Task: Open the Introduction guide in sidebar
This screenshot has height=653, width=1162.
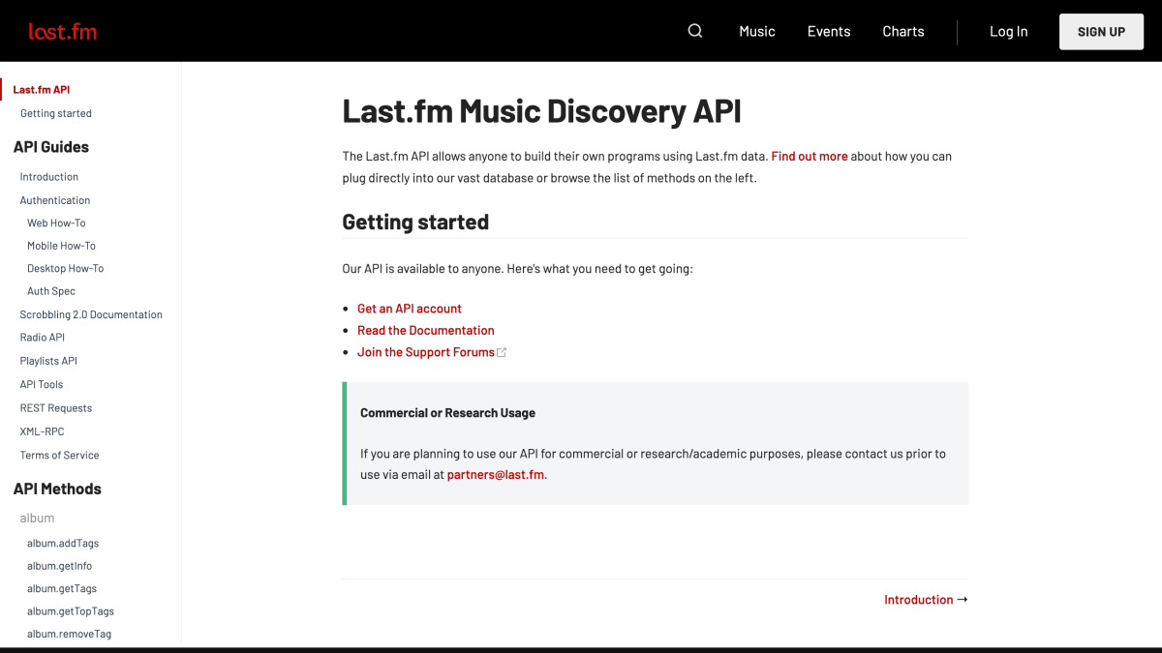Action: [x=49, y=177]
